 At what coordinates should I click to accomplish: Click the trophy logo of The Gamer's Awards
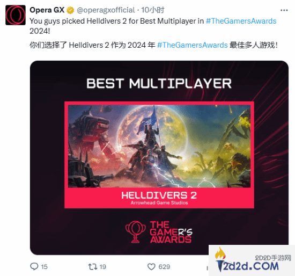point(136,232)
